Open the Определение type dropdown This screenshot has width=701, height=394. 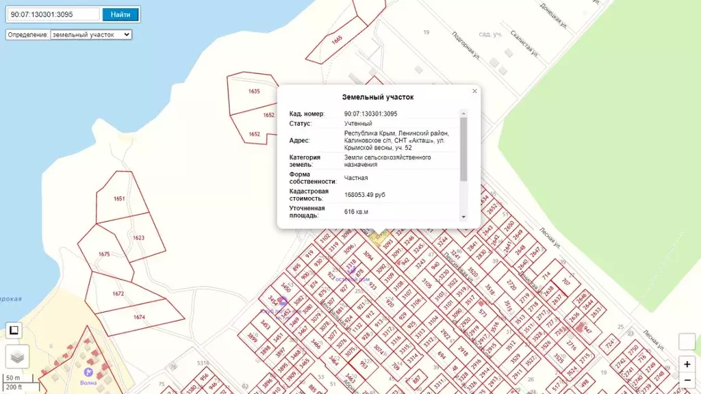[x=91, y=34]
